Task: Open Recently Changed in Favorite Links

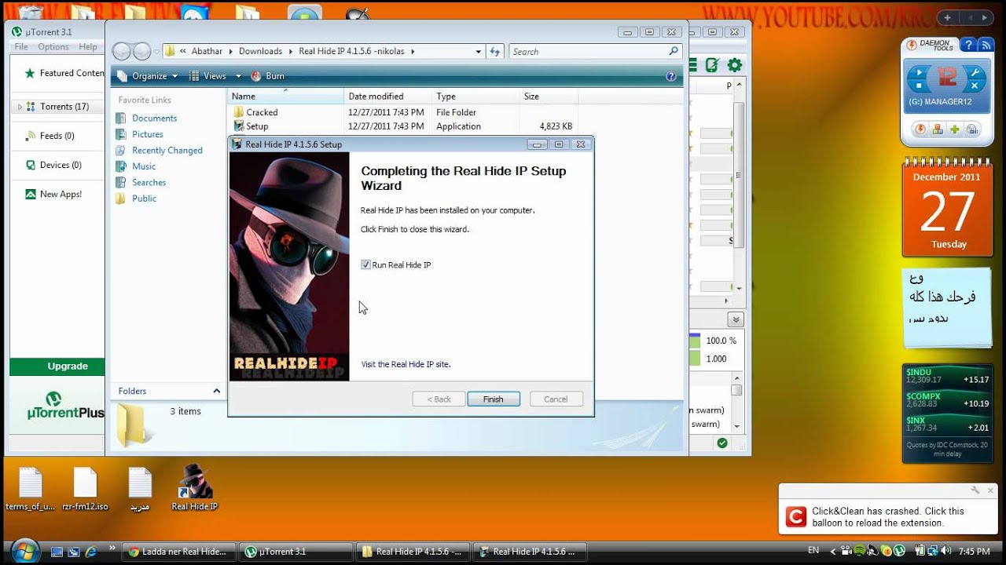Action: tap(159, 151)
